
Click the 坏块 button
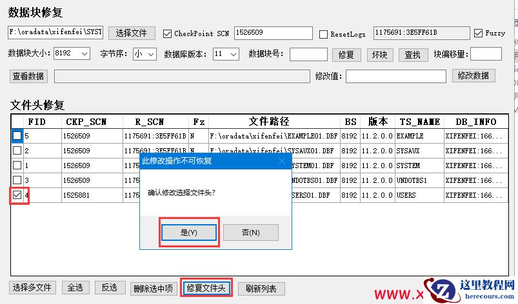point(380,55)
